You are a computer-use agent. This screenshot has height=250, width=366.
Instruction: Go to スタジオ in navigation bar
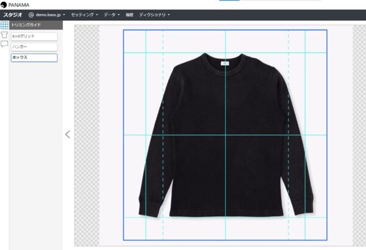pos(13,14)
